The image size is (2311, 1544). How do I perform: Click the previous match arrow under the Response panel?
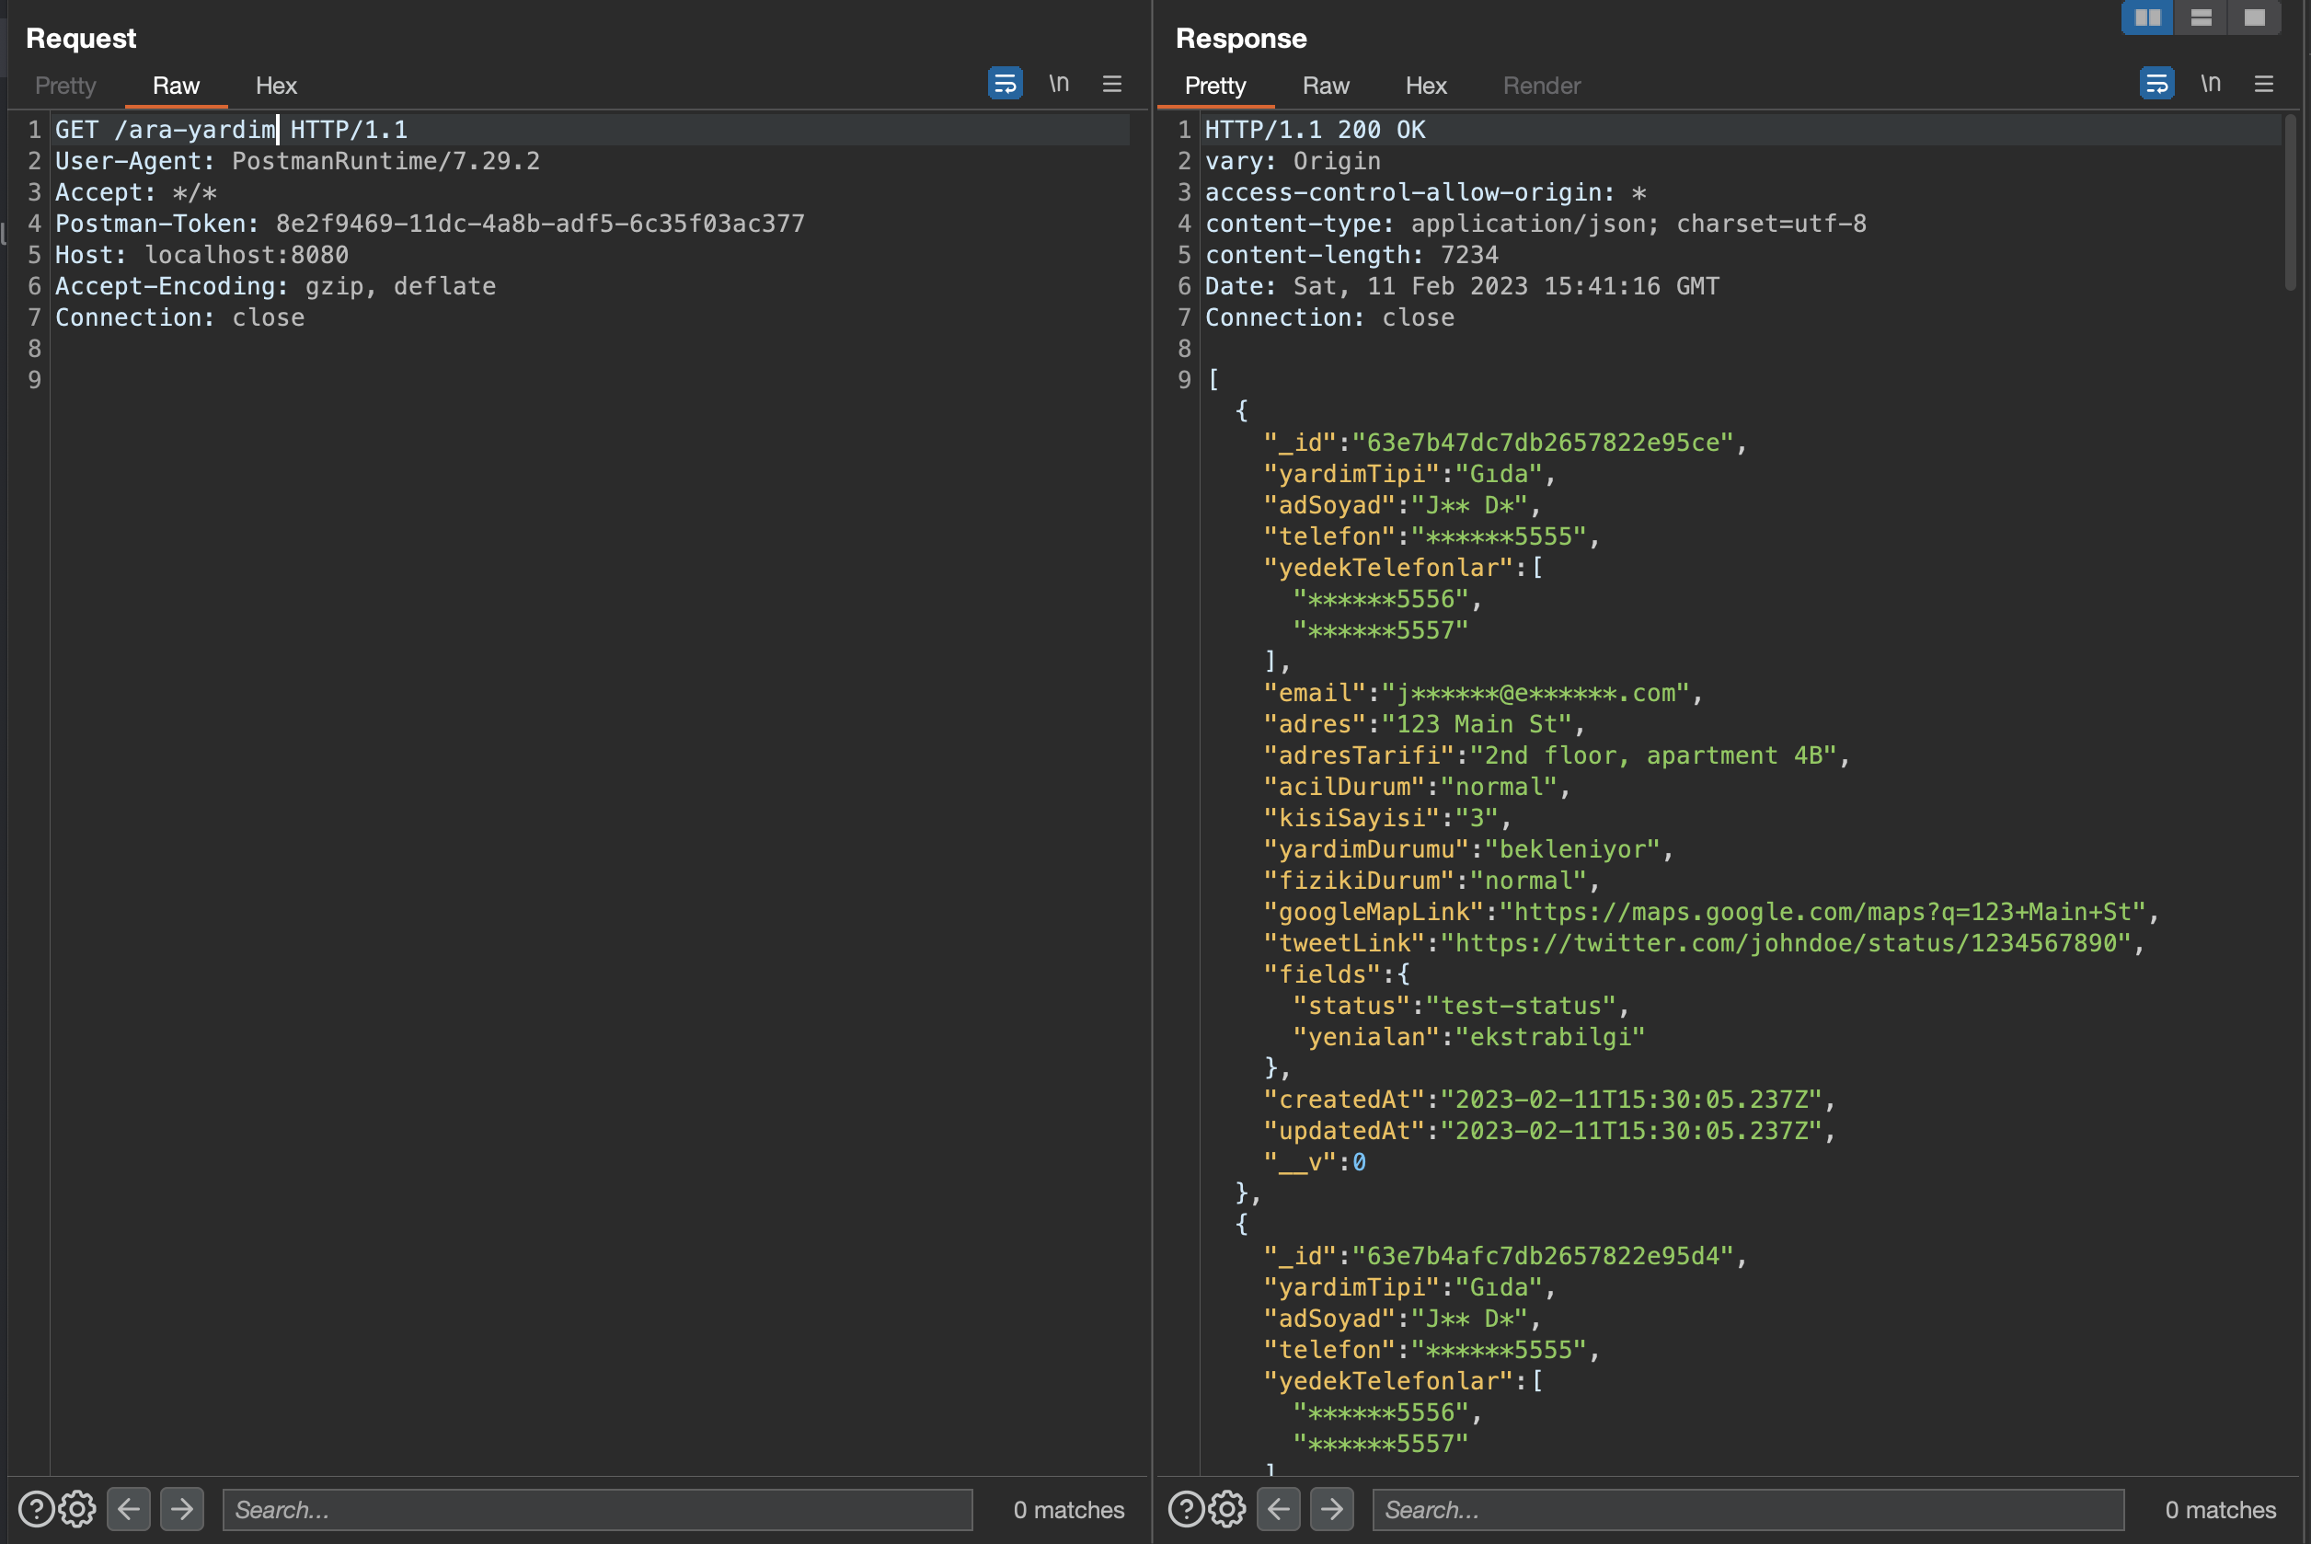pos(1279,1508)
